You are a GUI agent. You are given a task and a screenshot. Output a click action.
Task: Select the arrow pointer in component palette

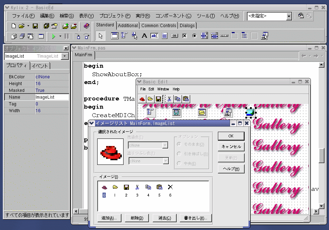click(101, 36)
